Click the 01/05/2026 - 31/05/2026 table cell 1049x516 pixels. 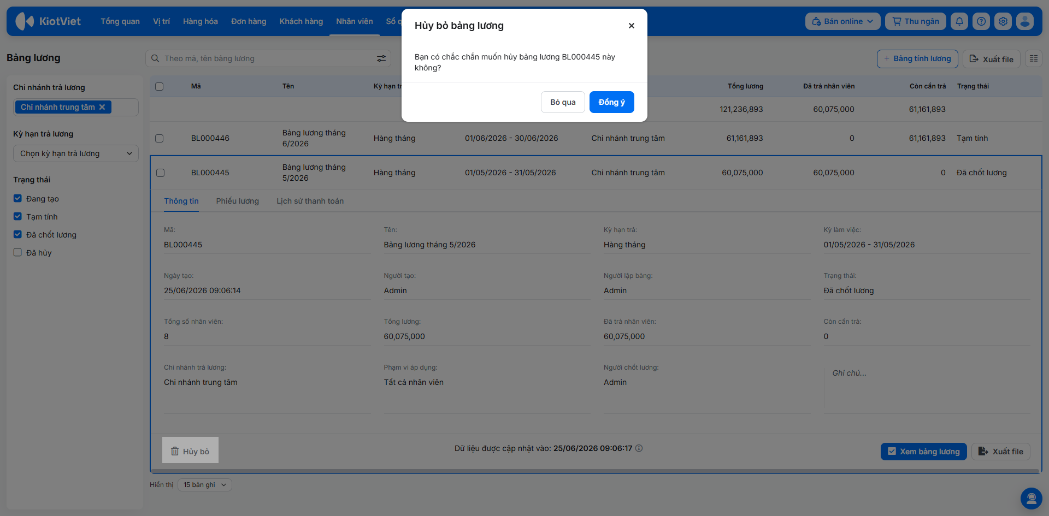coord(510,173)
